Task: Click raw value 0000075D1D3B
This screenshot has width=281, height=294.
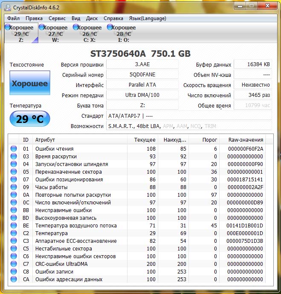Action: click(x=245, y=241)
